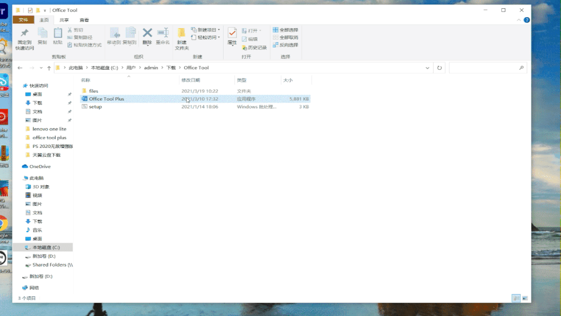The width and height of the screenshot is (561, 316).
Task: Click Select none in the ribbon
Action: [x=285, y=37]
